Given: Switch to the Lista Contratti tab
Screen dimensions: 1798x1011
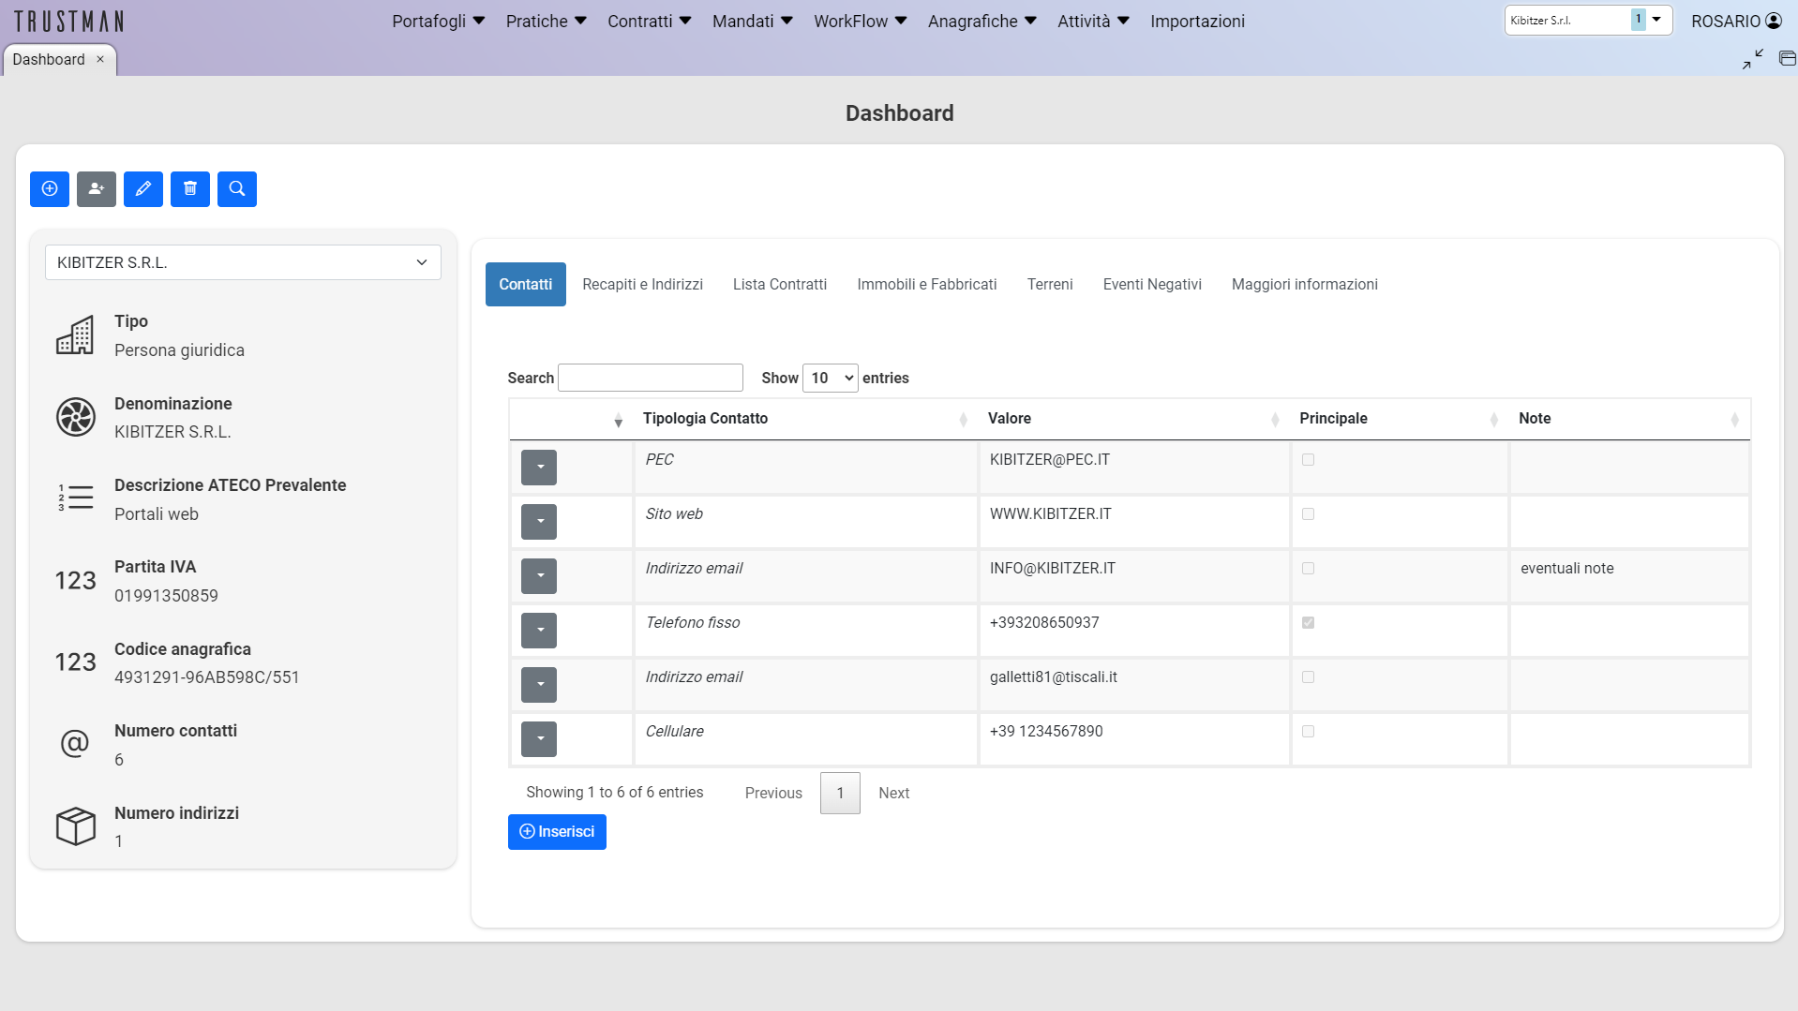Looking at the screenshot, I should coord(780,285).
